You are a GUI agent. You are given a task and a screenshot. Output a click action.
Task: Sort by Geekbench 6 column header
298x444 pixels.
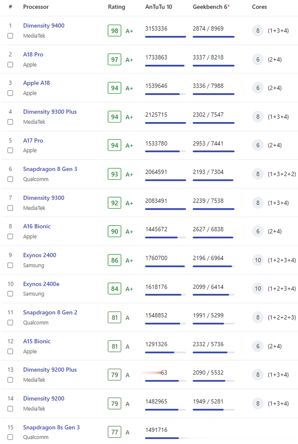(211, 7)
